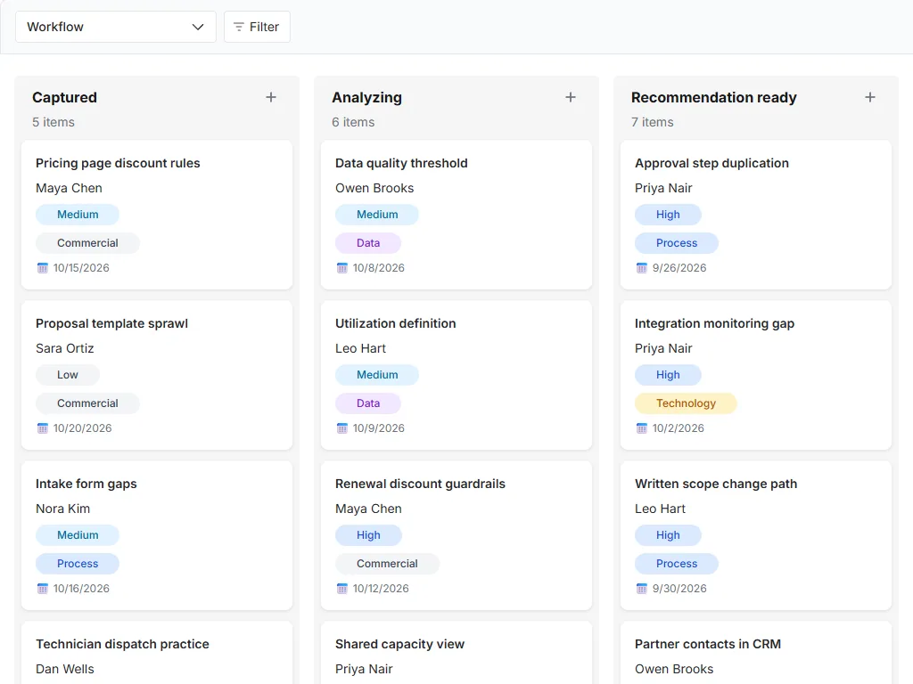The width and height of the screenshot is (913, 684).
Task: Open the Workflow dropdown
Action: pos(115,27)
